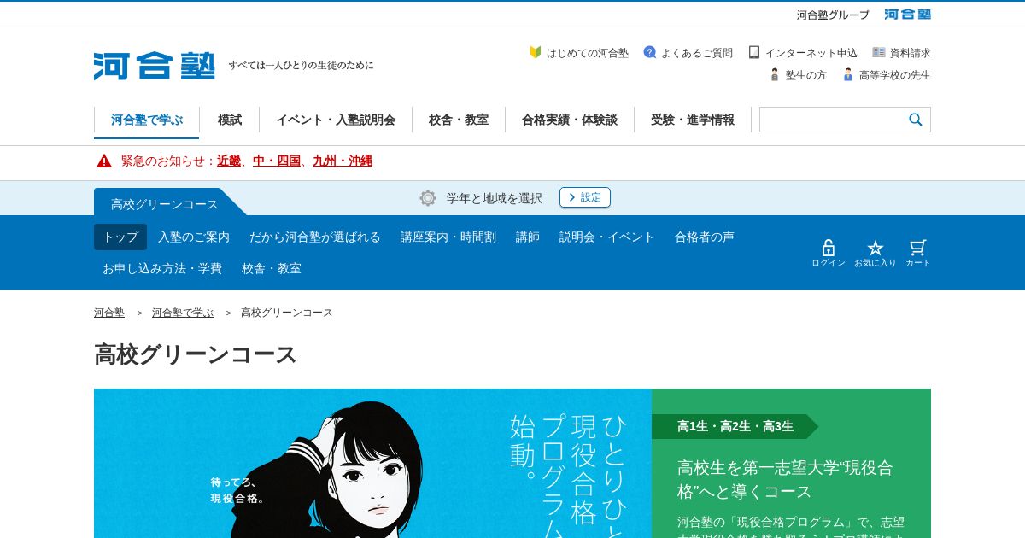This screenshot has width=1025, height=538.
Task: Open 塾生の方 student link
Action: 805,75
